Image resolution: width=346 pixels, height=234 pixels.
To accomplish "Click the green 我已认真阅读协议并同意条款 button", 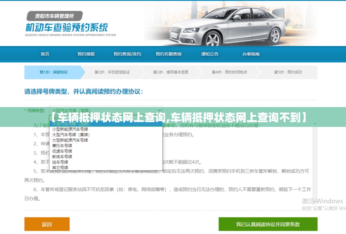I will click(x=268, y=224).
